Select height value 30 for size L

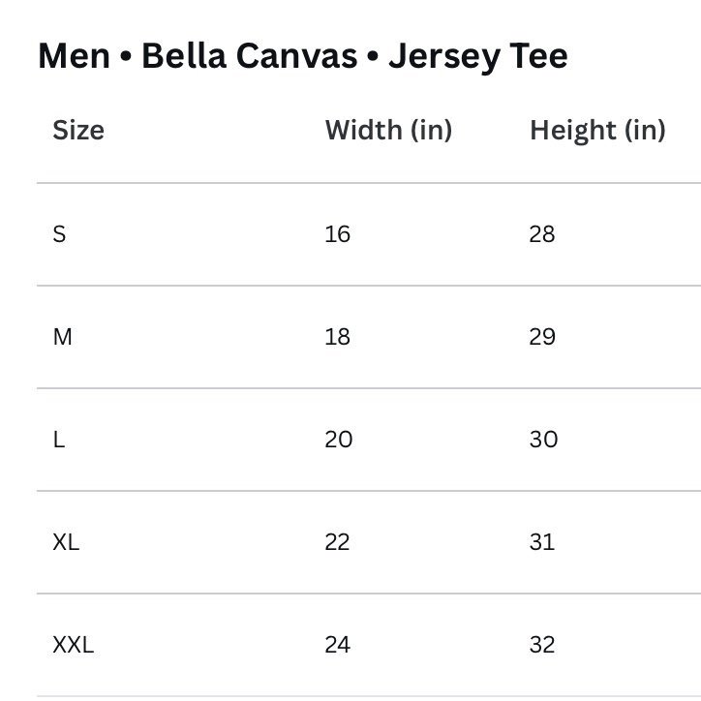(543, 440)
